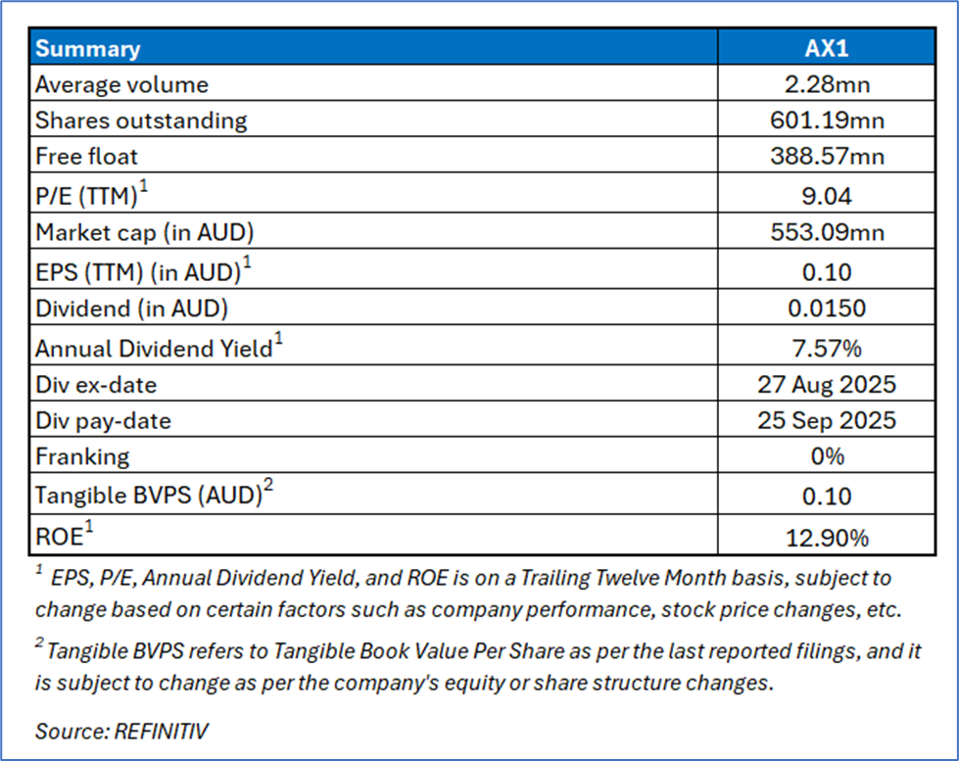Select the ROE value 12.90%

tap(826, 537)
